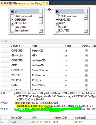
Task: Select result cell 2429
Action: pyautogui.click(x=63, y=122)
